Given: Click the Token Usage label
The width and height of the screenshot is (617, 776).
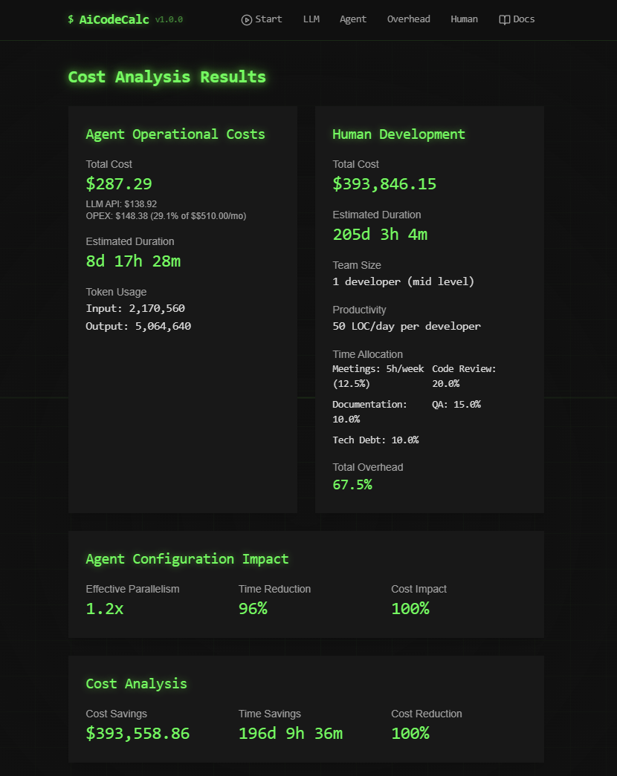Looking at the screenshot, I should coord(116,292).
